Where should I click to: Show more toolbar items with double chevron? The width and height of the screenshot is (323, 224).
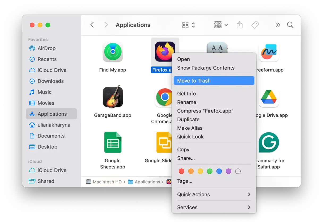(x=278, y=25)
